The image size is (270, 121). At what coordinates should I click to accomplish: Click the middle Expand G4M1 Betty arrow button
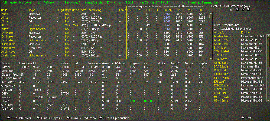point(243,10)
